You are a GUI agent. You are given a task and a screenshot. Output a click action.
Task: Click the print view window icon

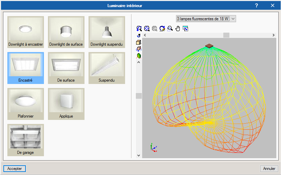(185, 29)
